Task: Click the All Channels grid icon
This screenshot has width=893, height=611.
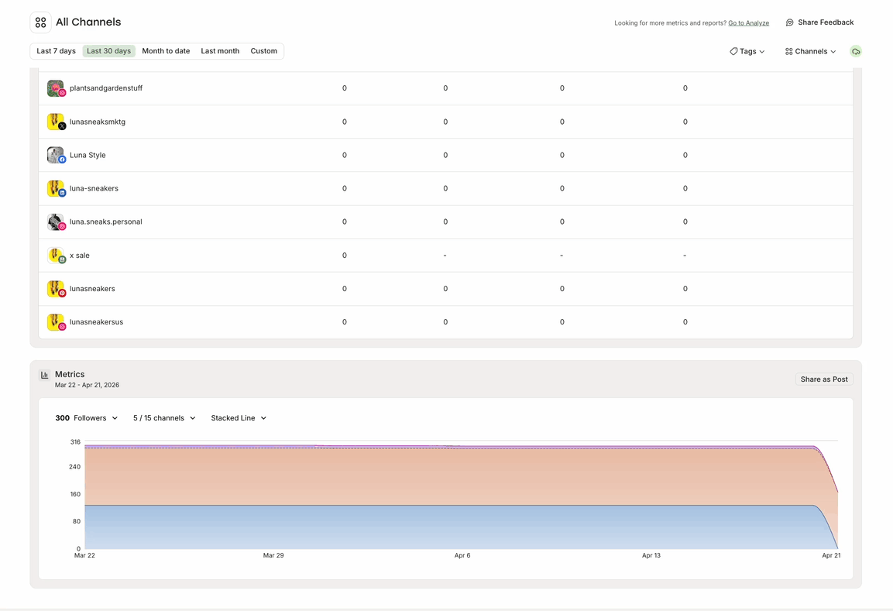Action: 40,22
